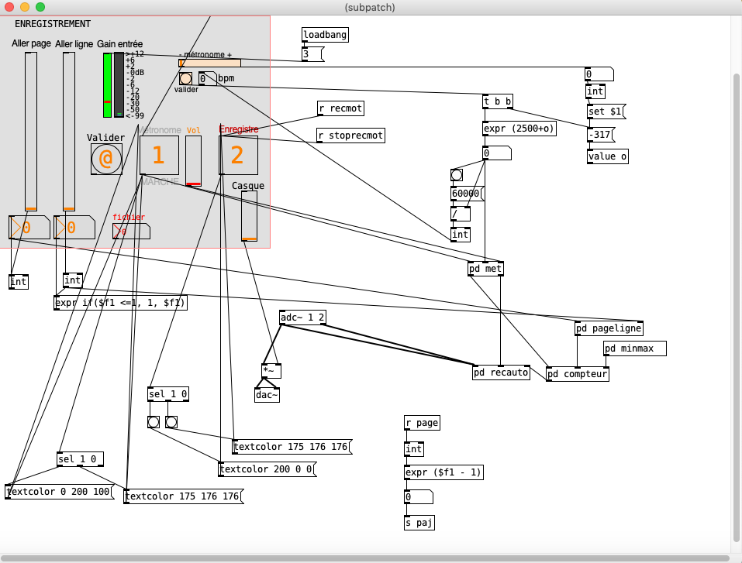Screen dimensions: 742x563
Task: Click the textcolor 0 200 100 message
Action: pos(60,492)
